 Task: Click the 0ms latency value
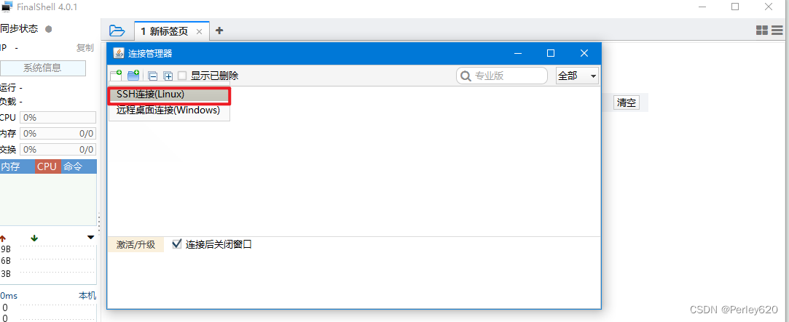9,296
